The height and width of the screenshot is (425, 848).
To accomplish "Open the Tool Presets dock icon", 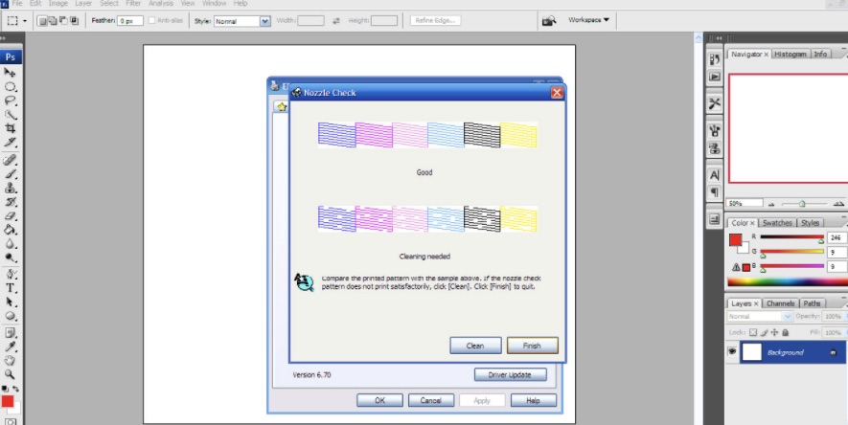I will 715,102.
